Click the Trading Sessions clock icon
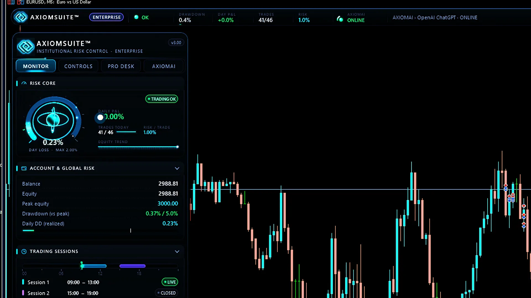 (24, 251)
